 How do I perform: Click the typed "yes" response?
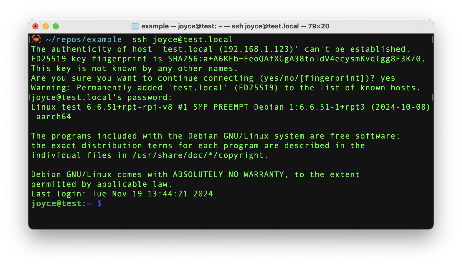(388, 78)
